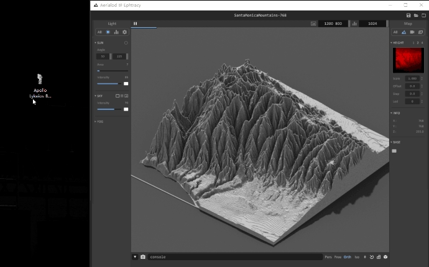Pause the render with the pause button
The image size is (429, 267).
[135, 24]
